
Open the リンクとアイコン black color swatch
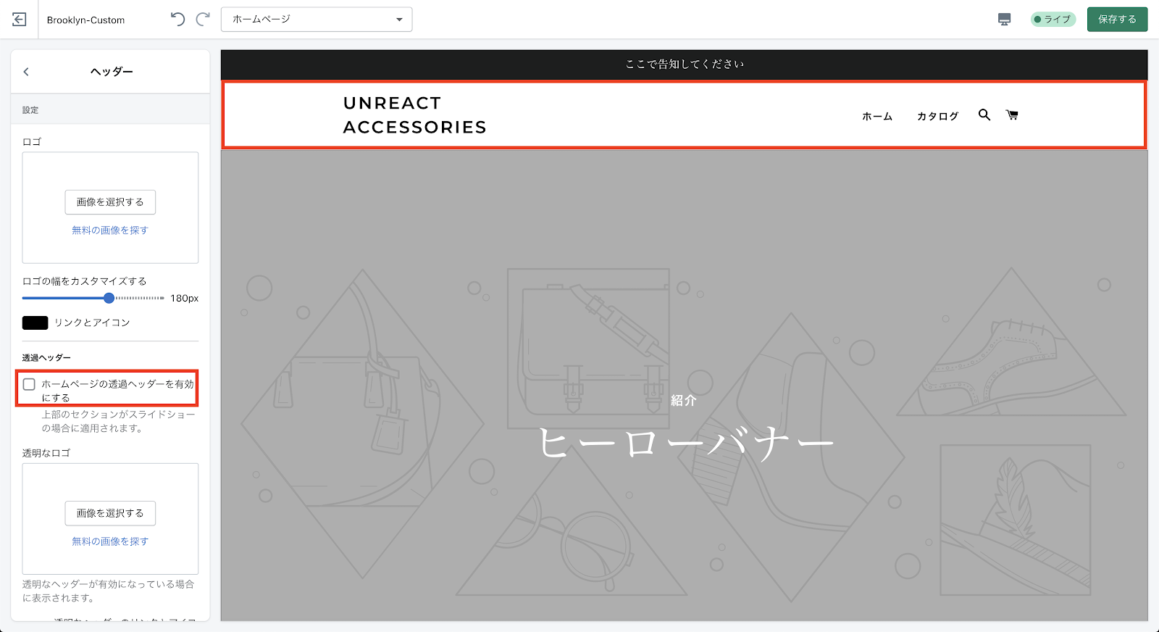35,323
